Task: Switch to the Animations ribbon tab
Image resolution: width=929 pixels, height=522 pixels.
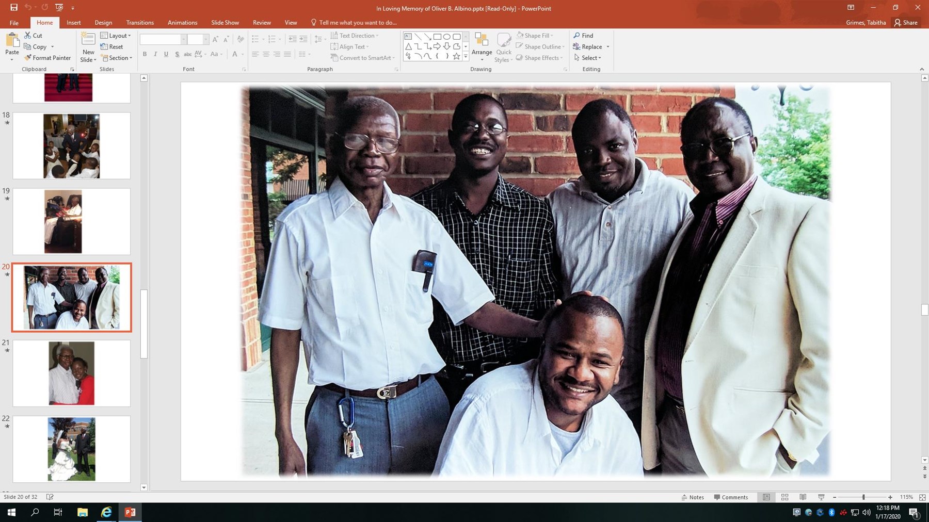Action: pos(182,23)
